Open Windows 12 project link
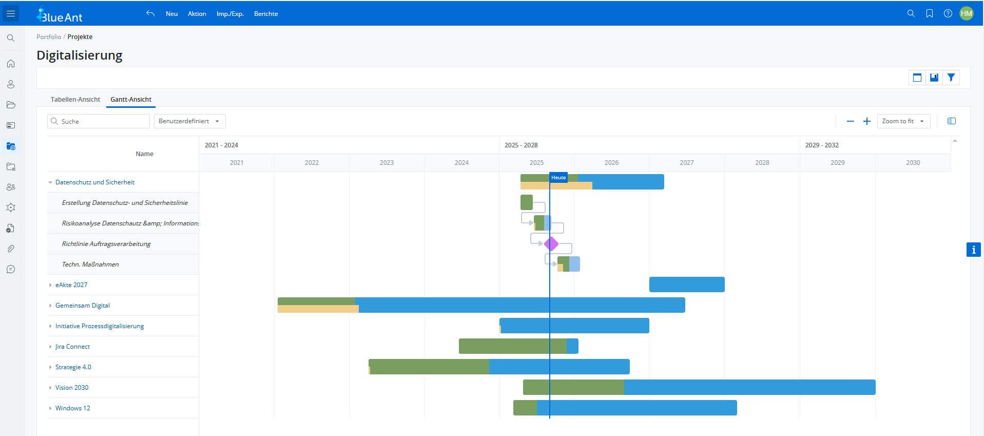Viewport: 984px width, 436px height. 73,408
